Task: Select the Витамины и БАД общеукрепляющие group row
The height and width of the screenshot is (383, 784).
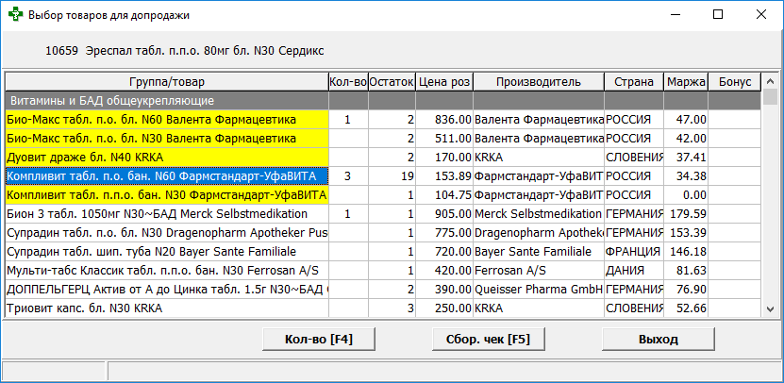Action: coord(383,101)
